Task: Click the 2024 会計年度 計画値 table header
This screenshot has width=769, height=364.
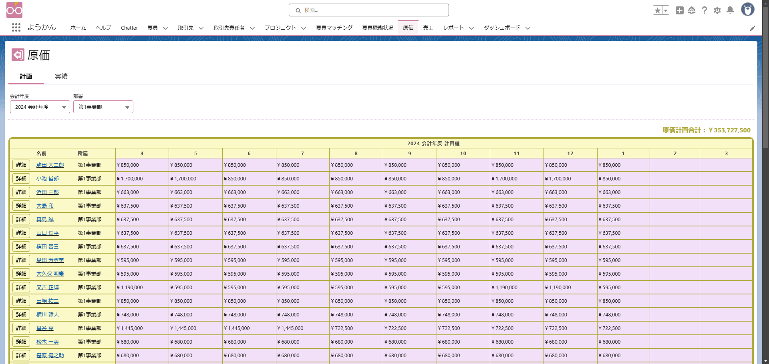Action: [x=433, y=143]
